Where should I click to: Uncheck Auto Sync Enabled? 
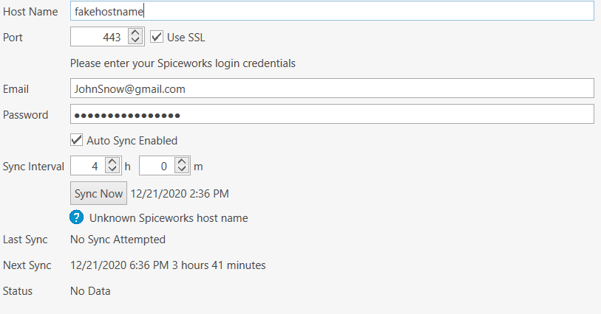pos(76,140)
